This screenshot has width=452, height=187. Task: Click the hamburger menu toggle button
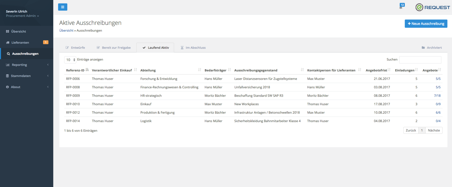(x=62, y=7)
